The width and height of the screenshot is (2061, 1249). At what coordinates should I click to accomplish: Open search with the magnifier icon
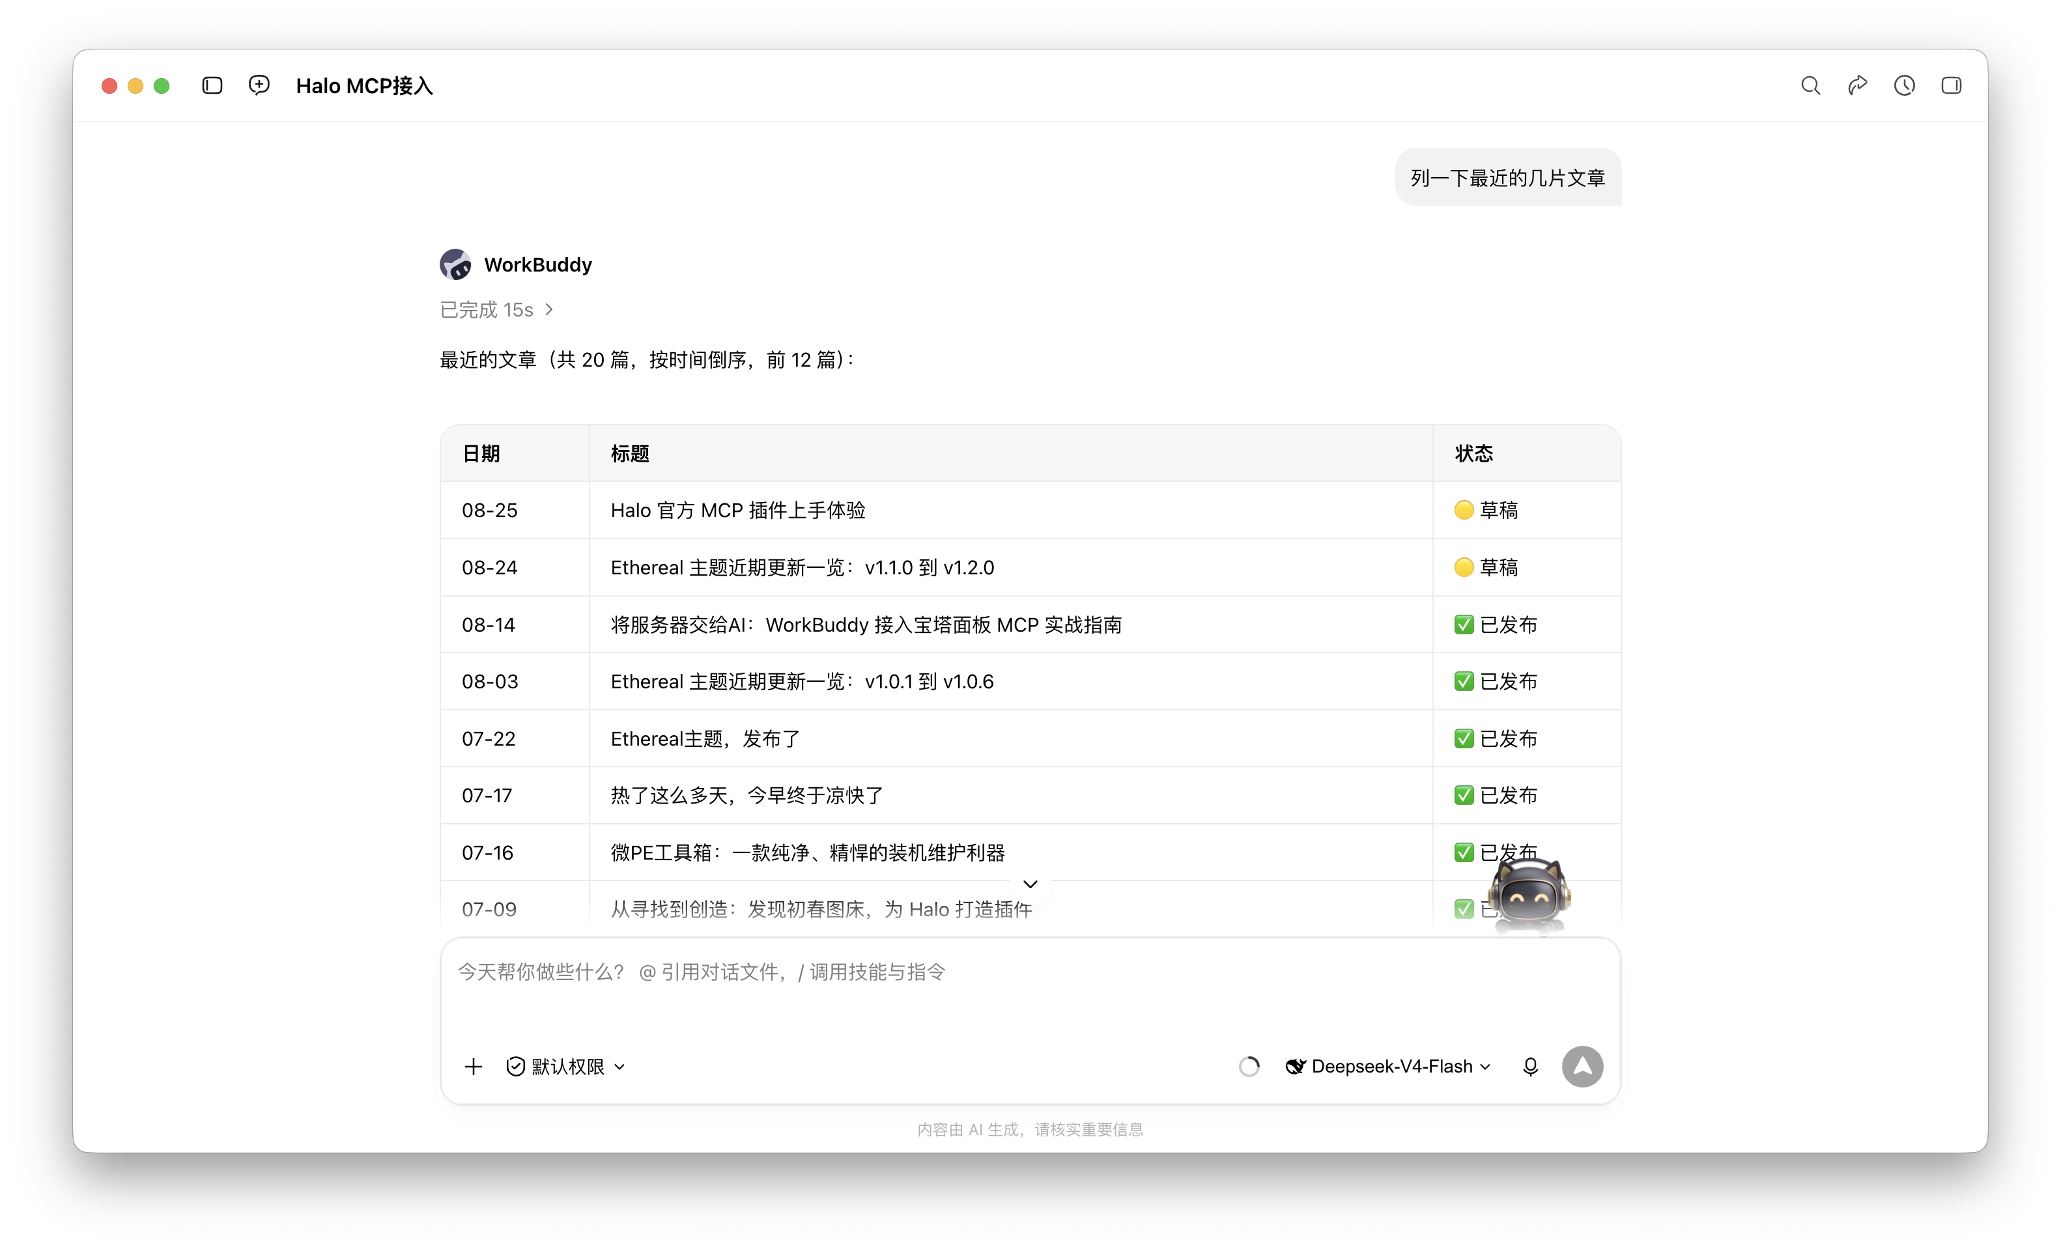point(1810,85)
